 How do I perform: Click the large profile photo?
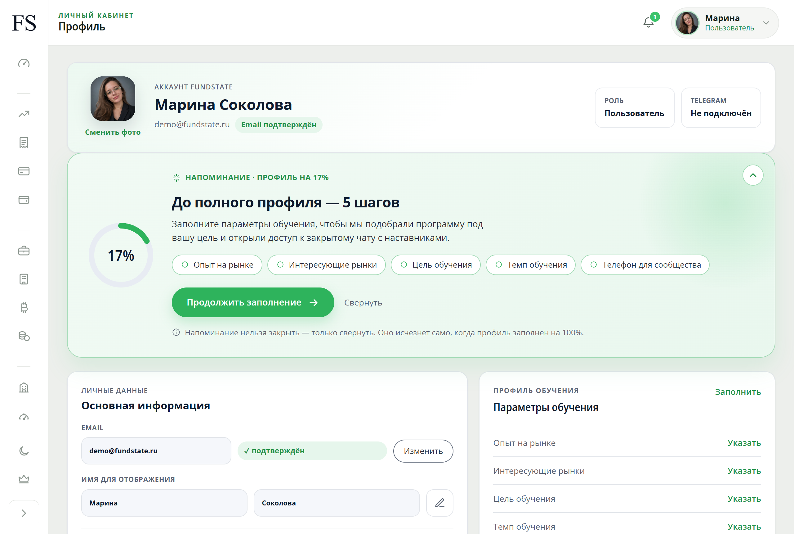[x=113, y=98]
